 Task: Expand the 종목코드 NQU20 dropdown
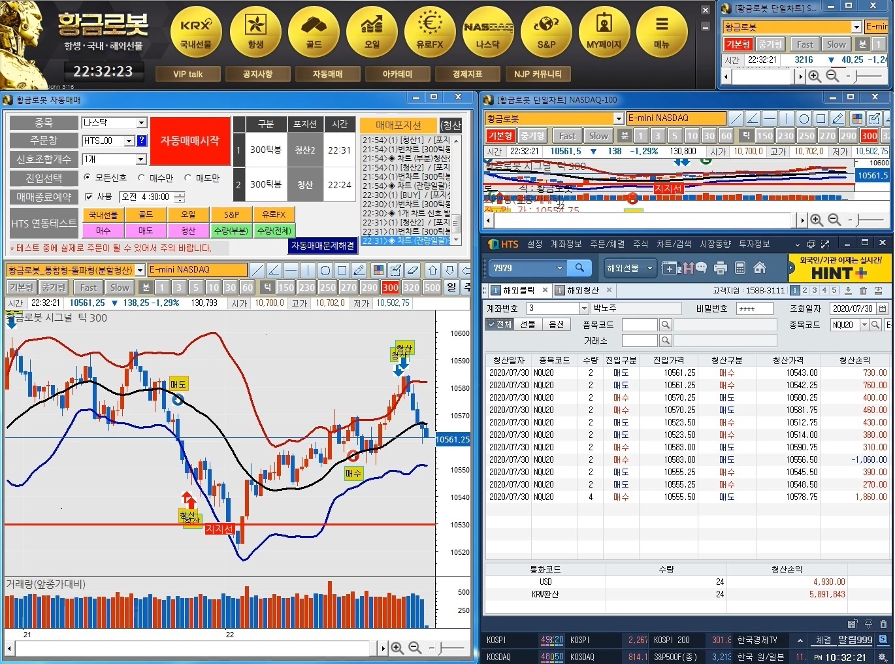865,325
